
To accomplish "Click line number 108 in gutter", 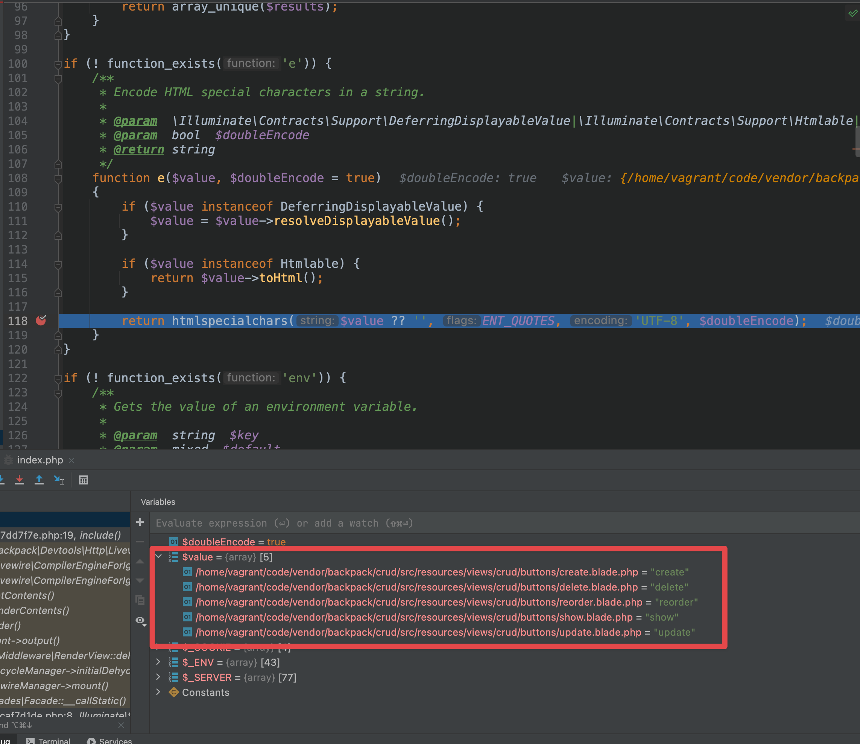I will point(18,178).
